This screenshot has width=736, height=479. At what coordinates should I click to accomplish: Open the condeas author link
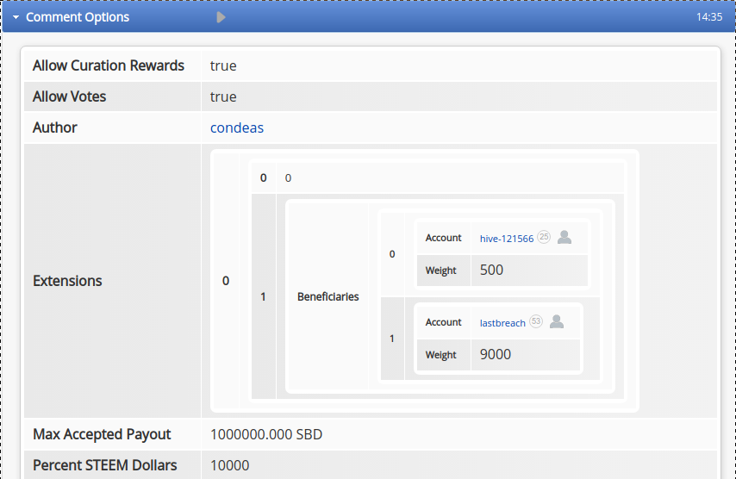point(236,128)
